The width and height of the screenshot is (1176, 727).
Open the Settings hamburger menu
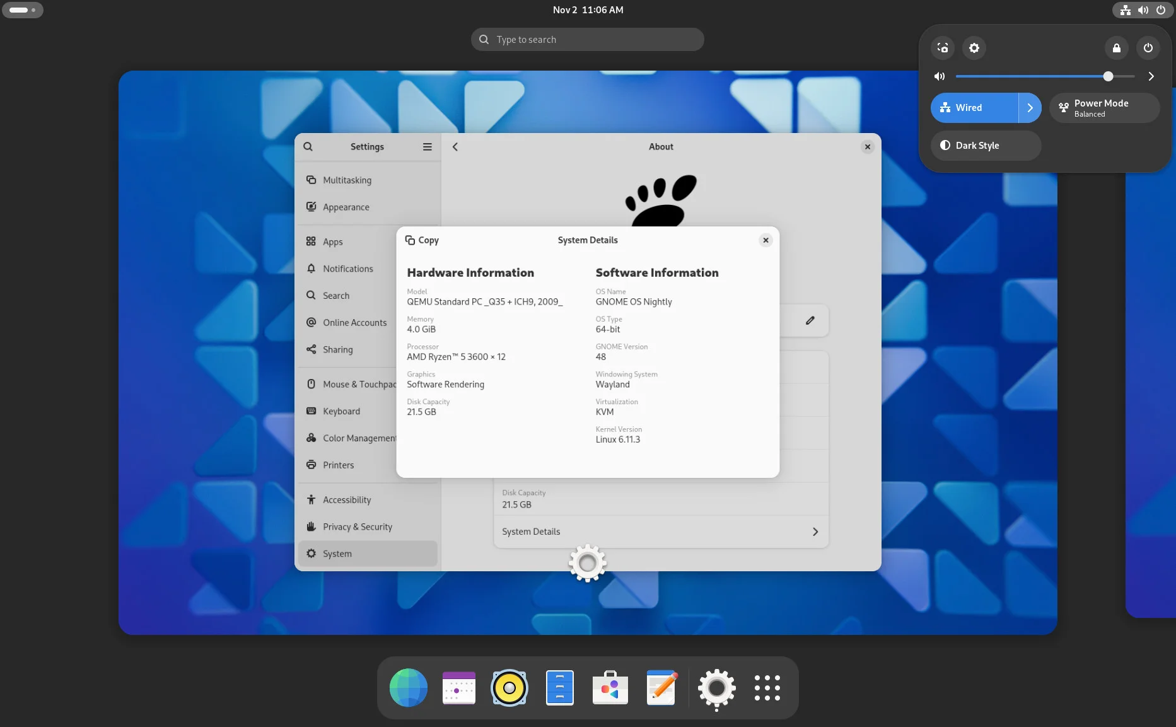point(427,146)
